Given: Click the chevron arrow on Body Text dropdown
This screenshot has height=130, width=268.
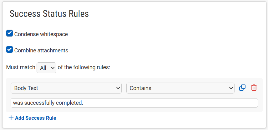Looking at the screenshot, I should (118, 88).
